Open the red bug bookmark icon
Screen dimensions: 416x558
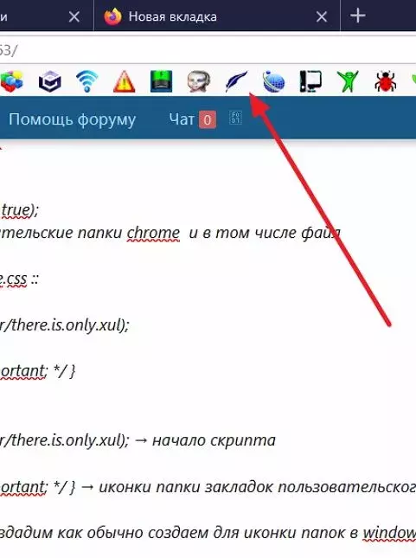385,81
